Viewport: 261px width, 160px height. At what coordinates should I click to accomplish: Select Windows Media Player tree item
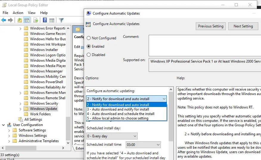pos(48,66)
